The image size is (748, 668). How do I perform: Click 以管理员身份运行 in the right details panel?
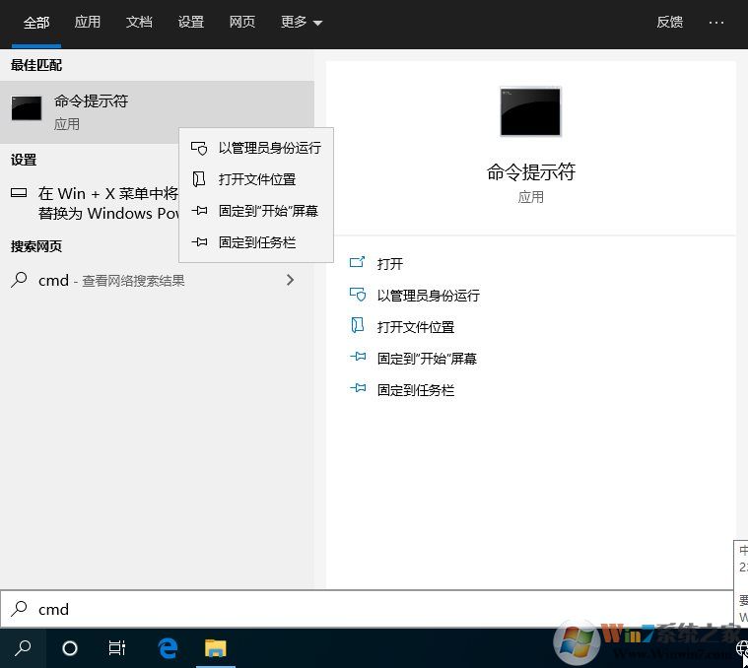429,296
